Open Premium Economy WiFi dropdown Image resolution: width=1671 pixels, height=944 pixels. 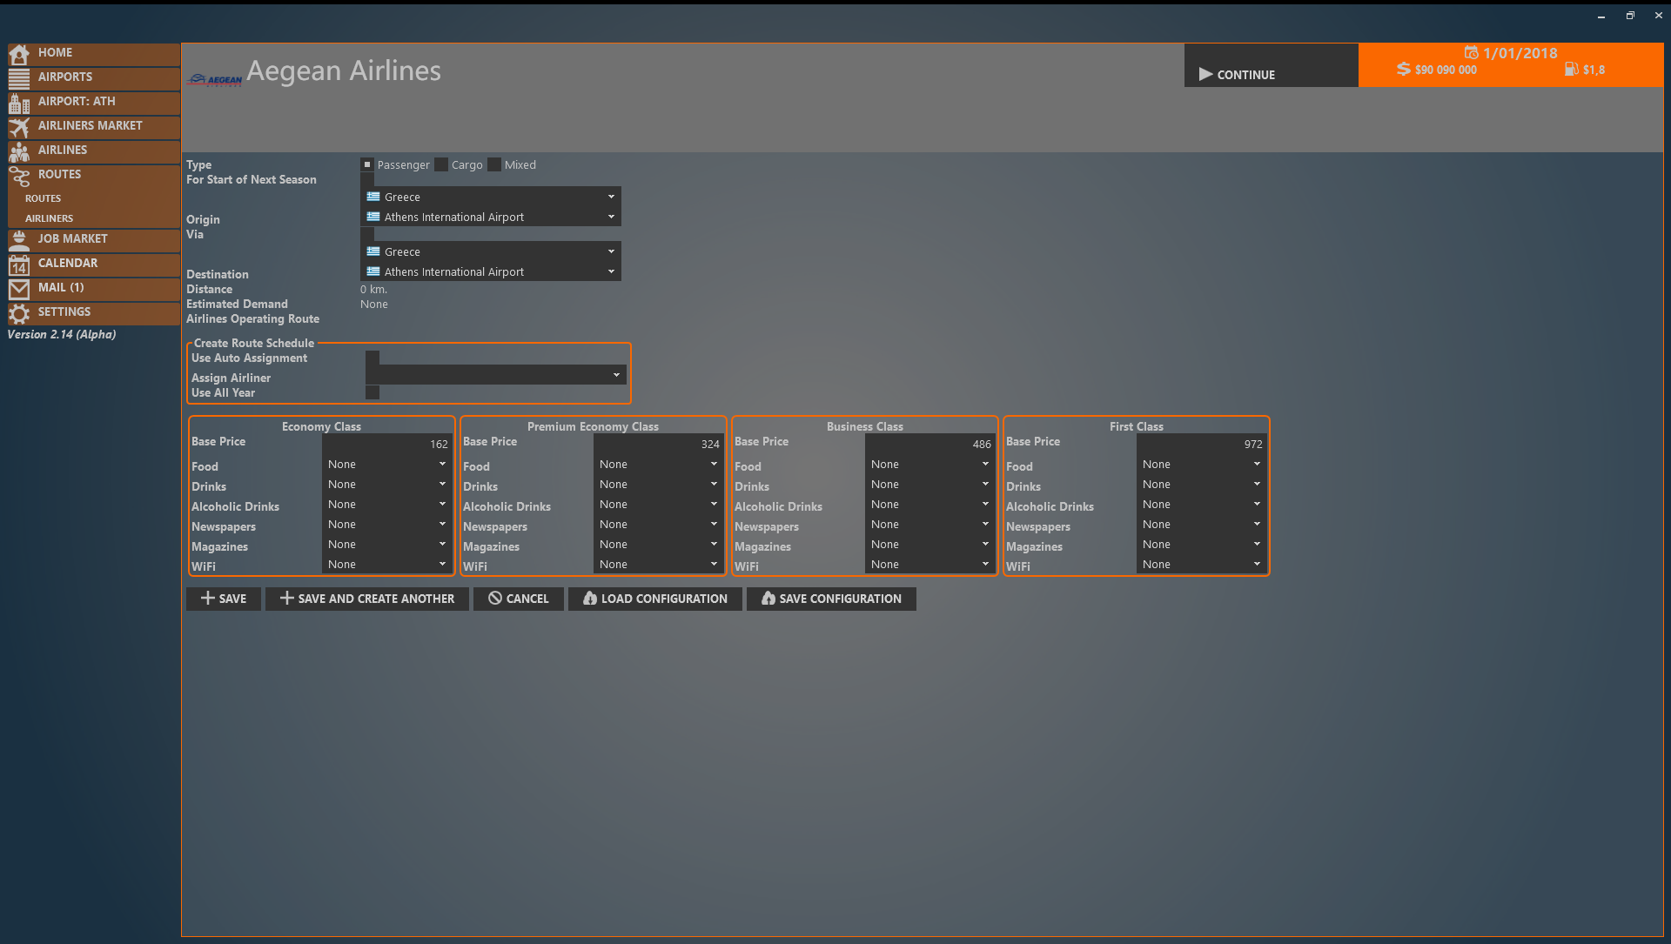tap(659, 564)
